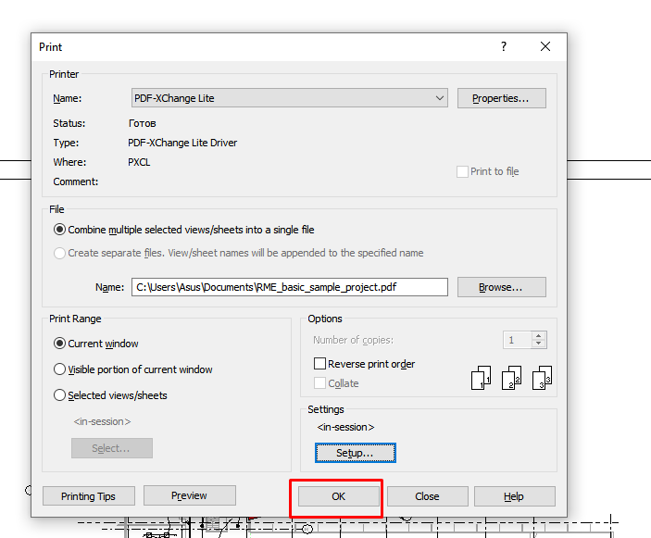Click the Готов status text
The height and width of the screenshot is (538, 651).
pos(142,123)
